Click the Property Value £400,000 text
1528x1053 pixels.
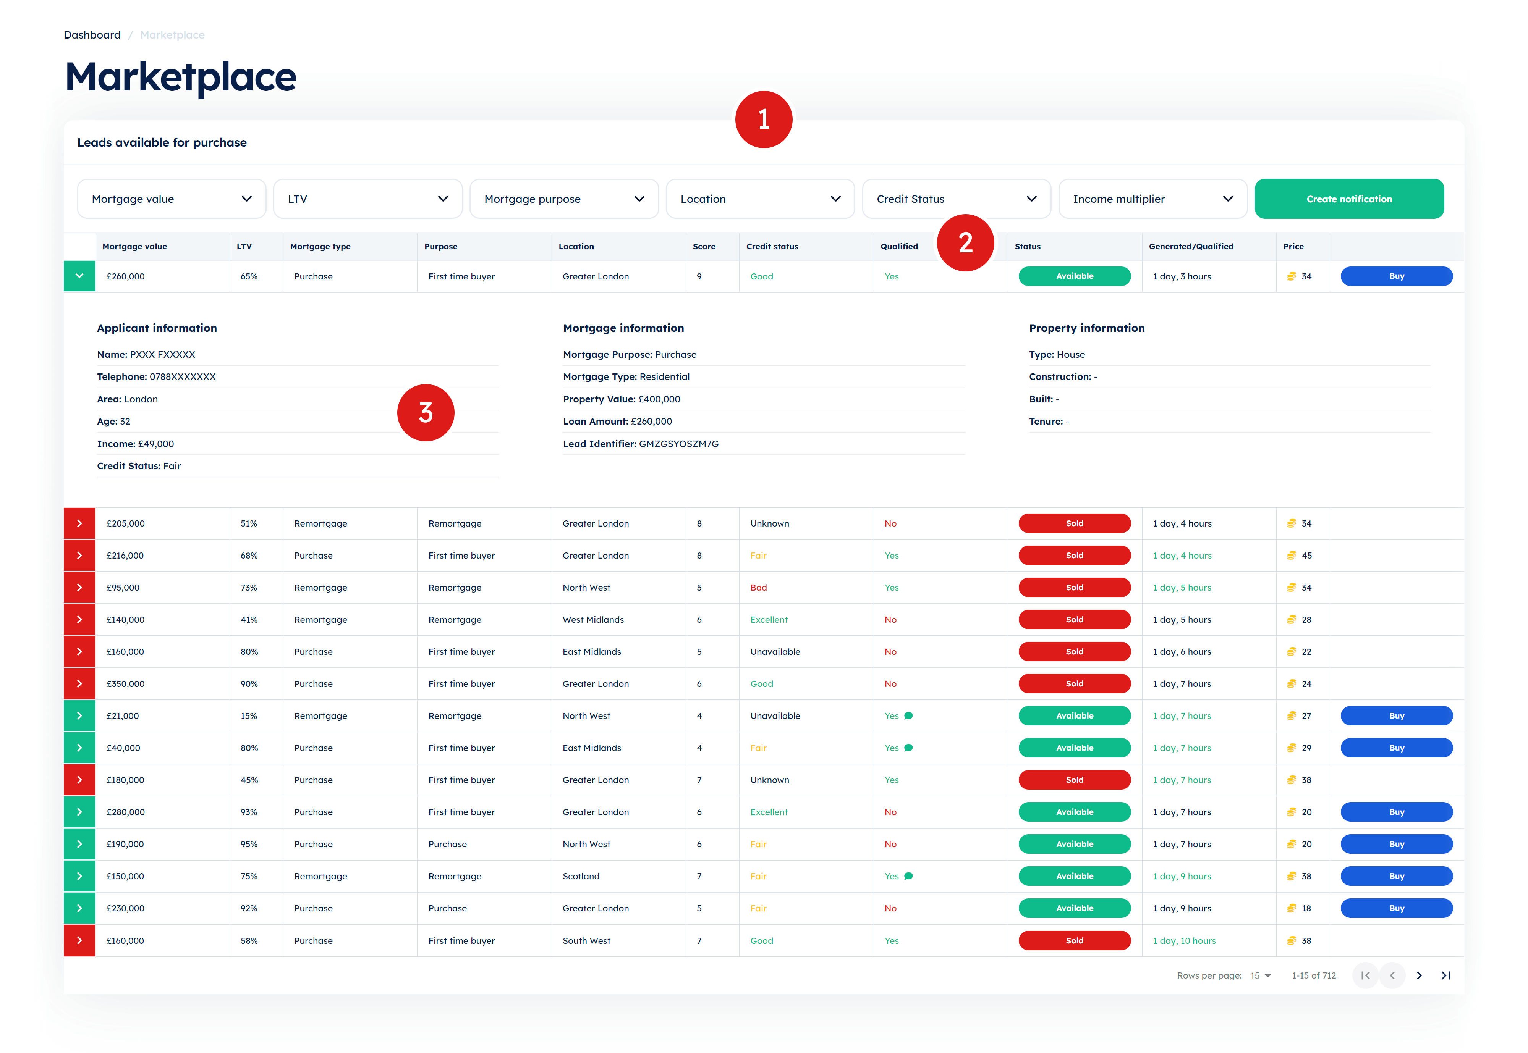tap(622, 399)
